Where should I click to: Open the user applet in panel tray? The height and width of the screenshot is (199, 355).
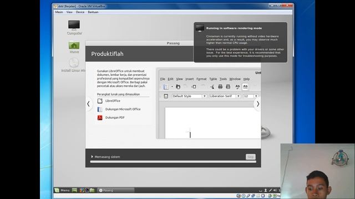266,190
